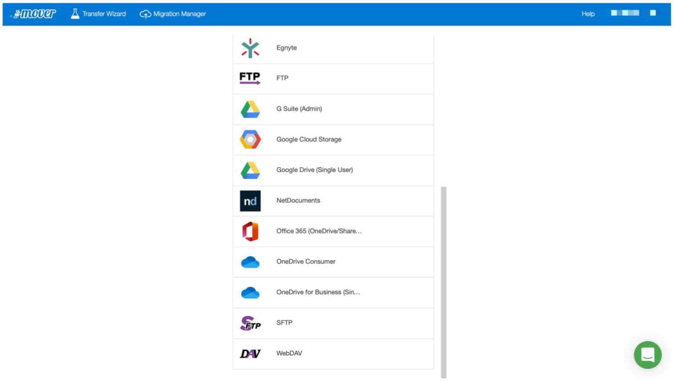
Task: Click the Google Cloud Storage hexagon icon
Action: (250, 140)
